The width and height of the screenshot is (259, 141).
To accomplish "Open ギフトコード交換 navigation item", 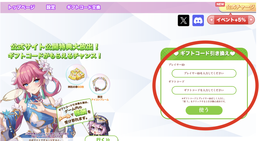I will pyautogui.click(x=83, y=7).
